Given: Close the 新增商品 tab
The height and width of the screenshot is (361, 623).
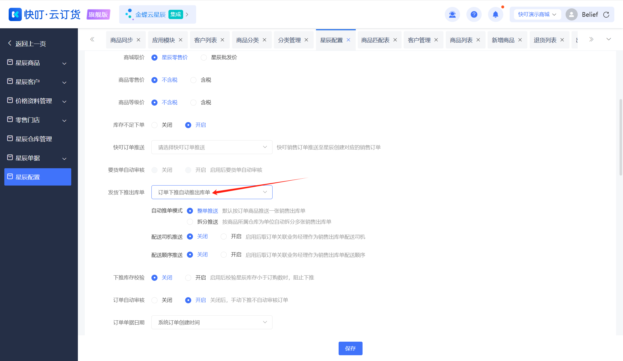Looking at the screenshot, I should pos(520,40).
